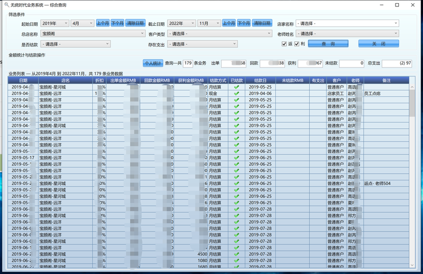Click the 有支出 column header
The width and height of the screenshot is (423, 274).
point(318,80)
